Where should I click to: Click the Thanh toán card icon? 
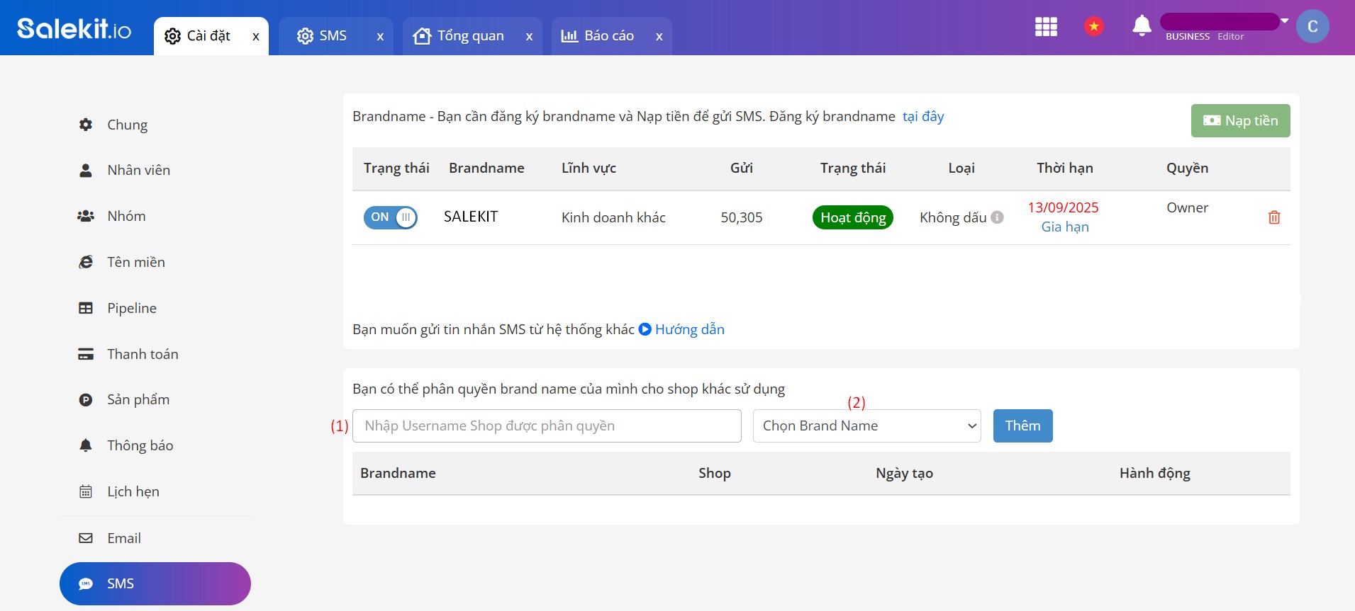86,354
